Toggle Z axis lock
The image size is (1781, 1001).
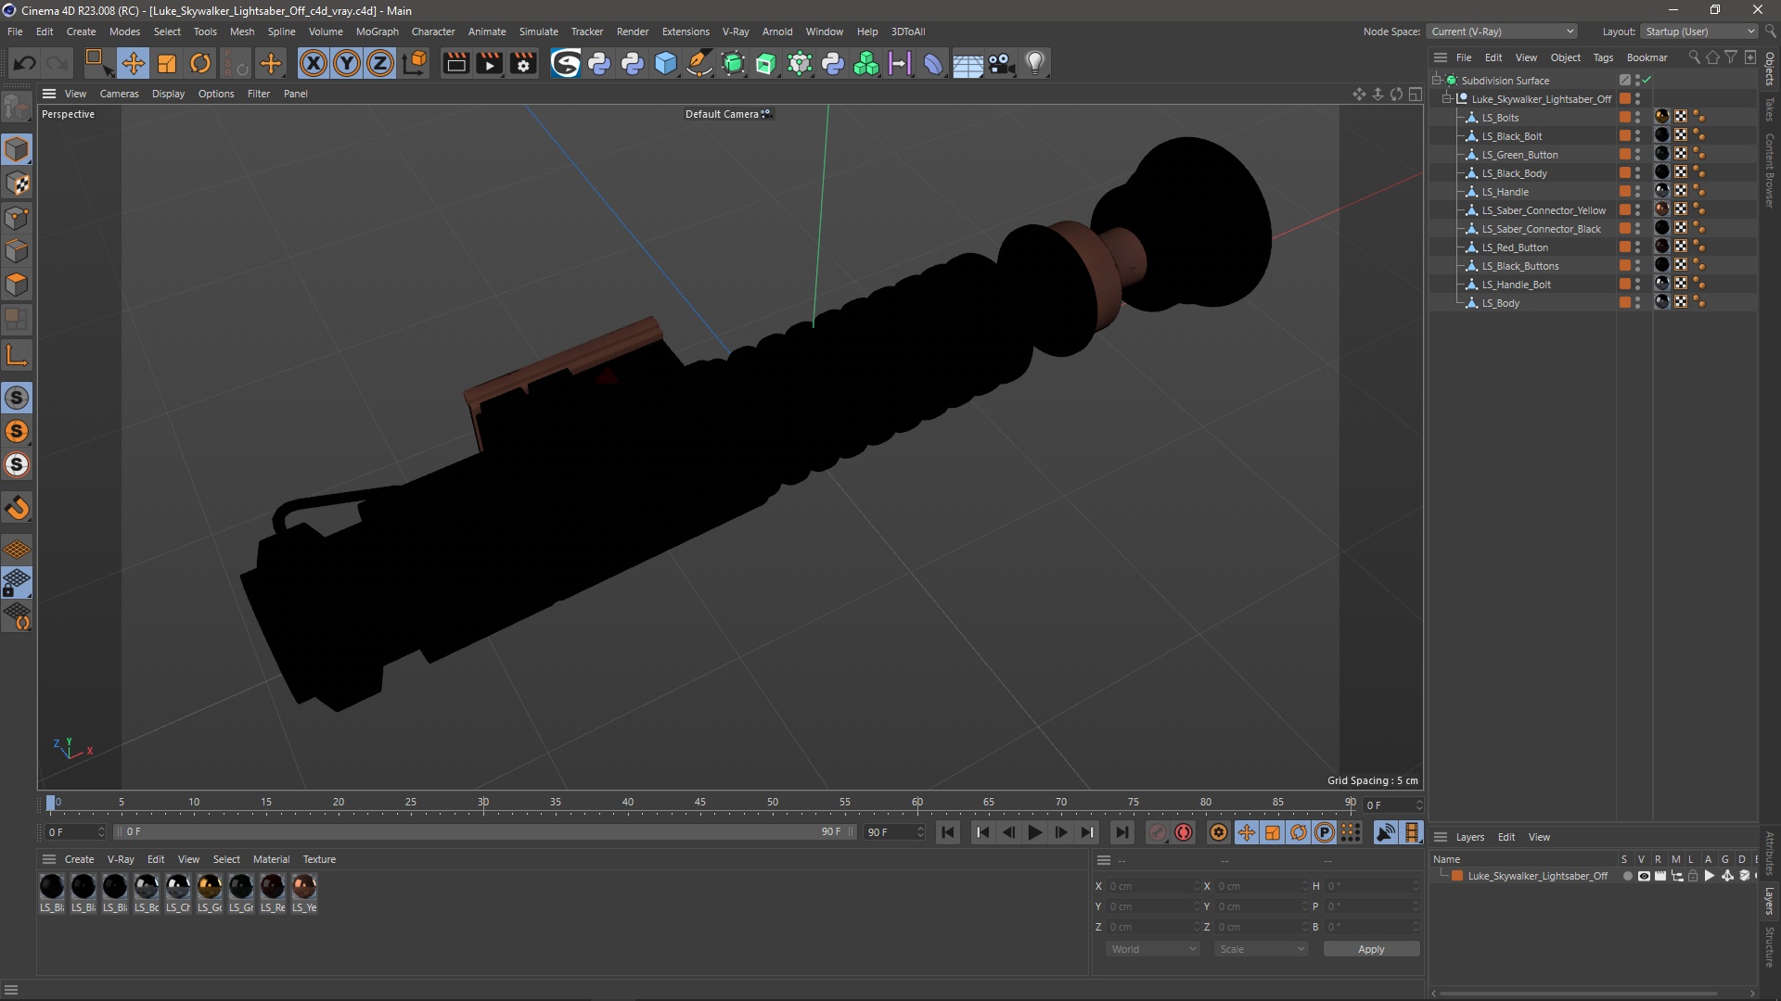(380, 63)
